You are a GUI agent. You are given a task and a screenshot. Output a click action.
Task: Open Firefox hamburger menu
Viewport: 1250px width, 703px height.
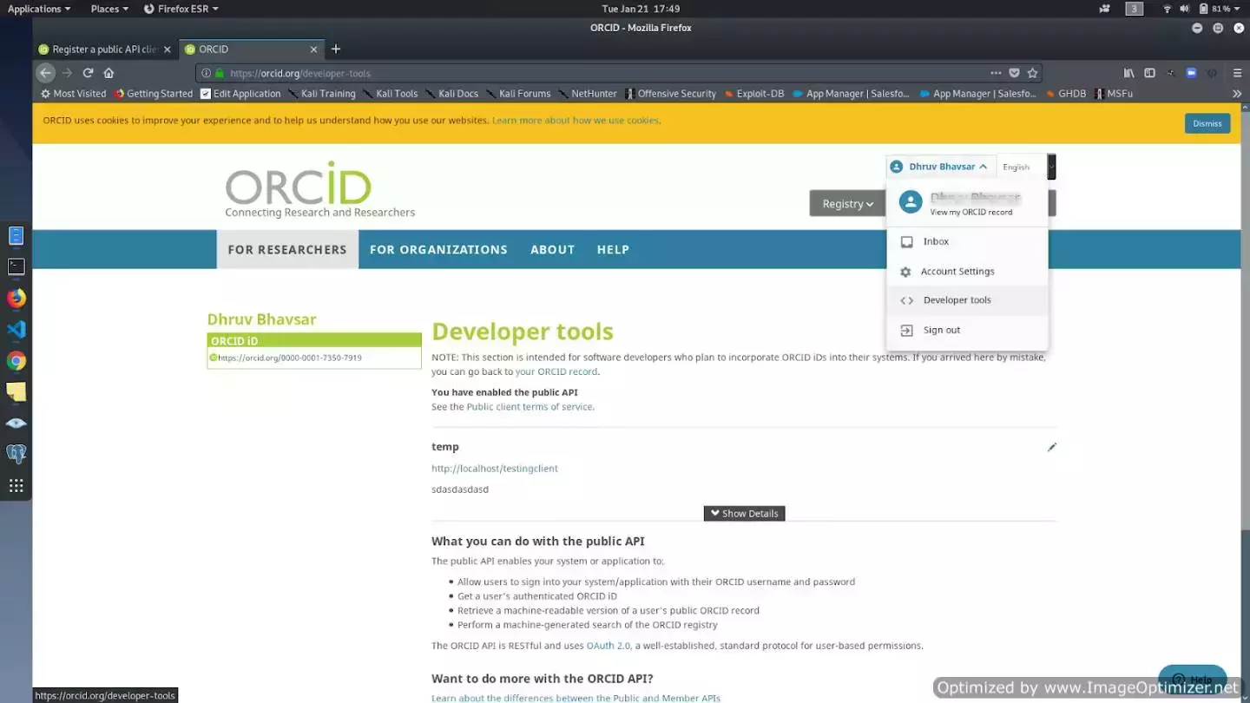[1236, 73]
